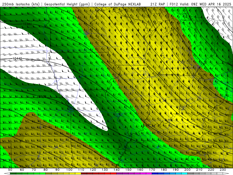Click the 'College of DuPage NEXLAB' label
Image resolution: width=233 pixels, height=175 pixels.
tap(118, 4)
